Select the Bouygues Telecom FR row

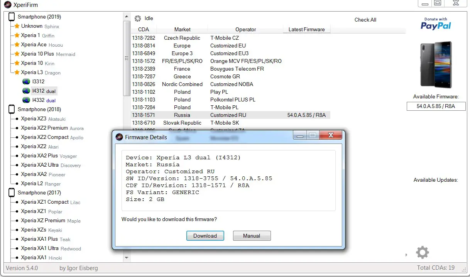click(231, 69)
